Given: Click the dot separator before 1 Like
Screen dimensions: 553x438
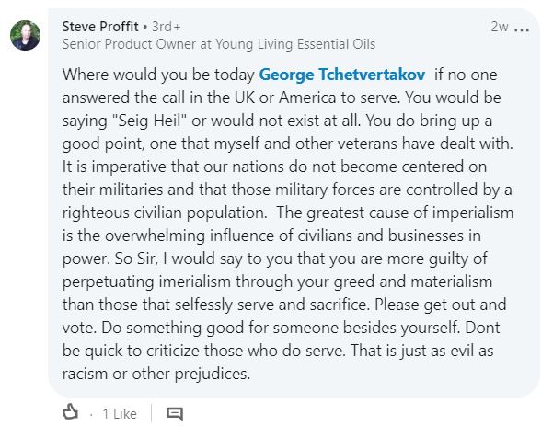Looking at the screenshot, I should pyautogui.click(x=90, y=414).
